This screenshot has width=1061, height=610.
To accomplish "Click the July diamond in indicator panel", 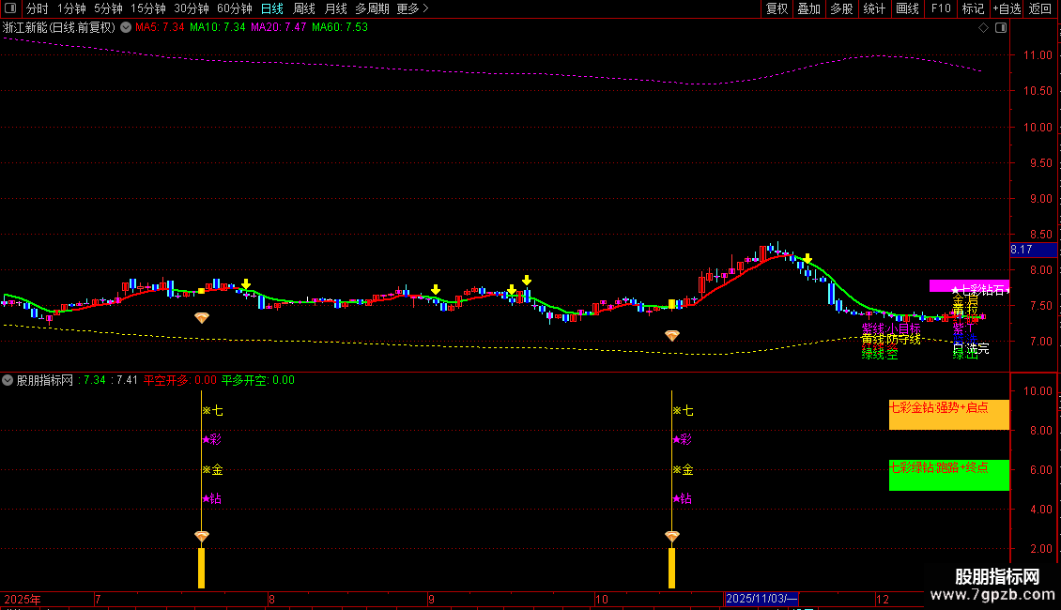I will tap(202, 536).
